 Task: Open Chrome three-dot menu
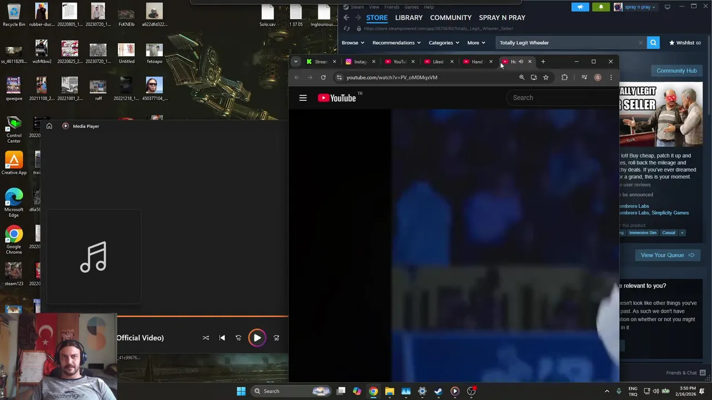click(x=611, y=78)
